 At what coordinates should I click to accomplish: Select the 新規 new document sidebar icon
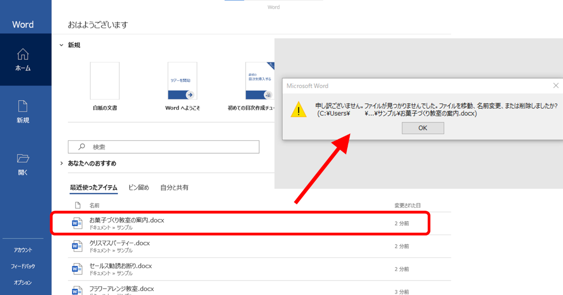click(23, 106)
